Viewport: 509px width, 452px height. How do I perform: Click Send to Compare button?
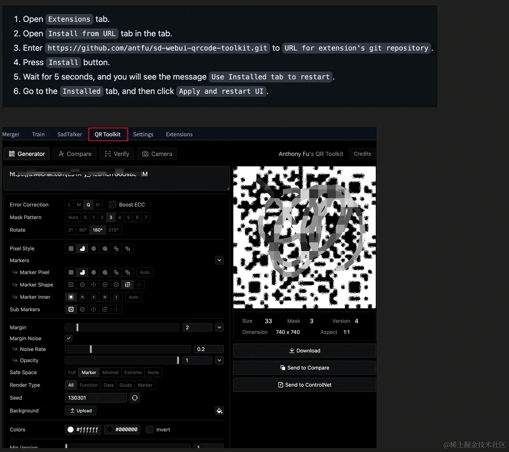coord(304,368)
